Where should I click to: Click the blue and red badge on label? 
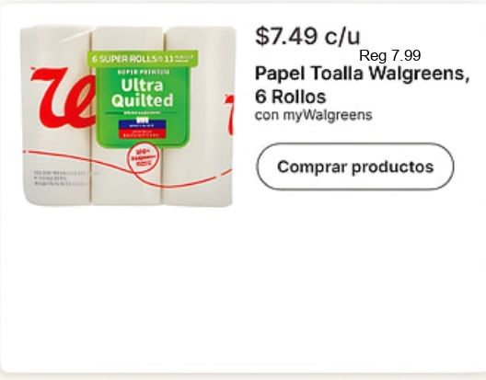143,129
